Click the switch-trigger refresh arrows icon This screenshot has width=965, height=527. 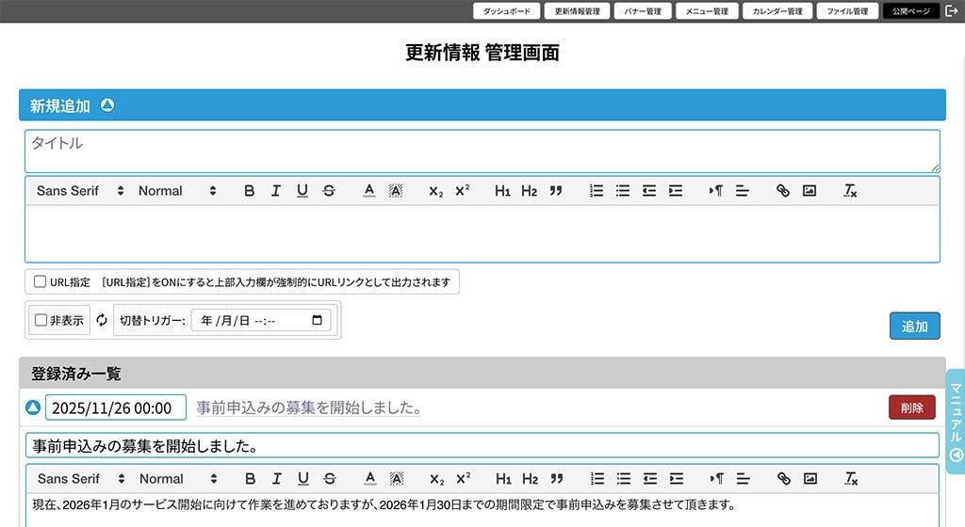102,320
